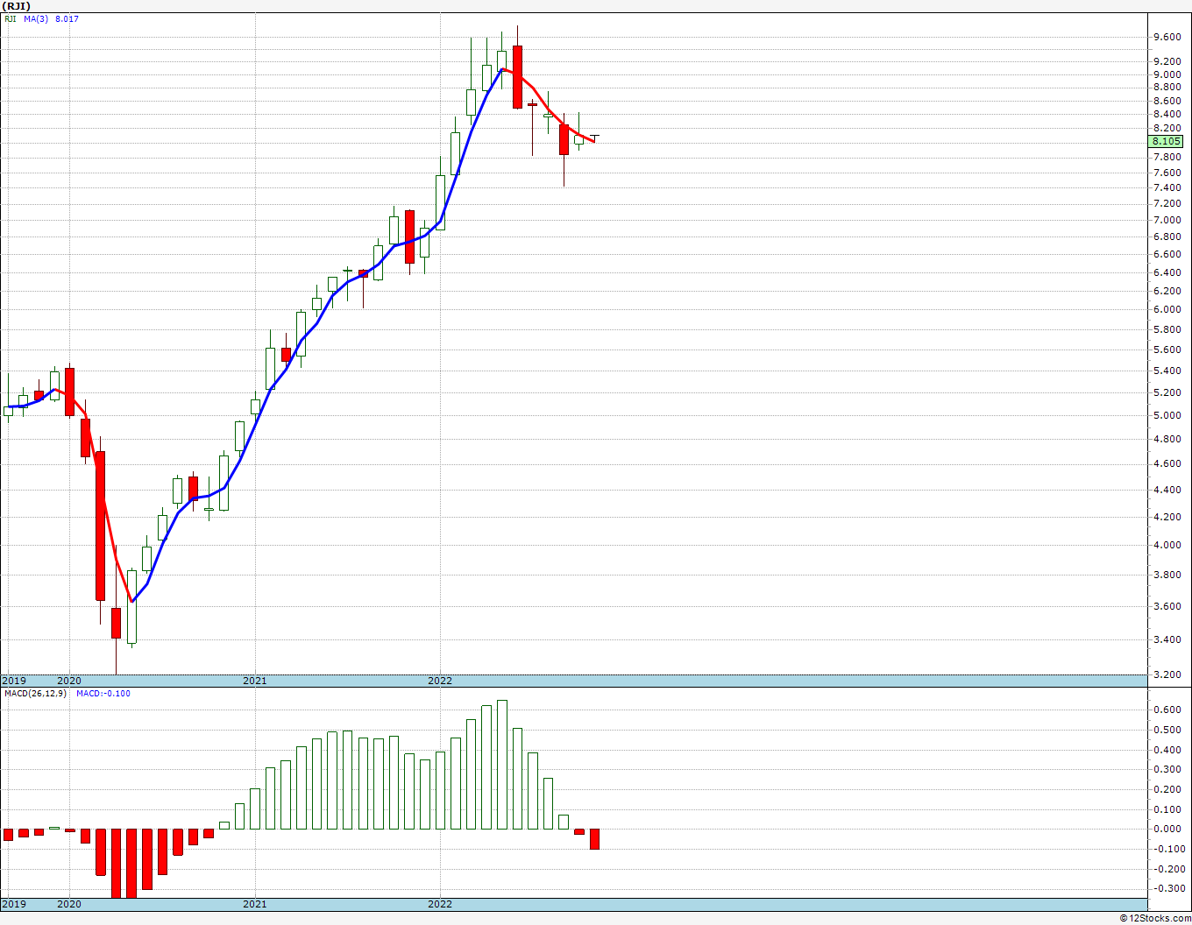The width and height of the screenshot is (1192, 925).
Task: Click the 3.200 price axis label
Action: pyautogui.click(x=1167, y=674)
